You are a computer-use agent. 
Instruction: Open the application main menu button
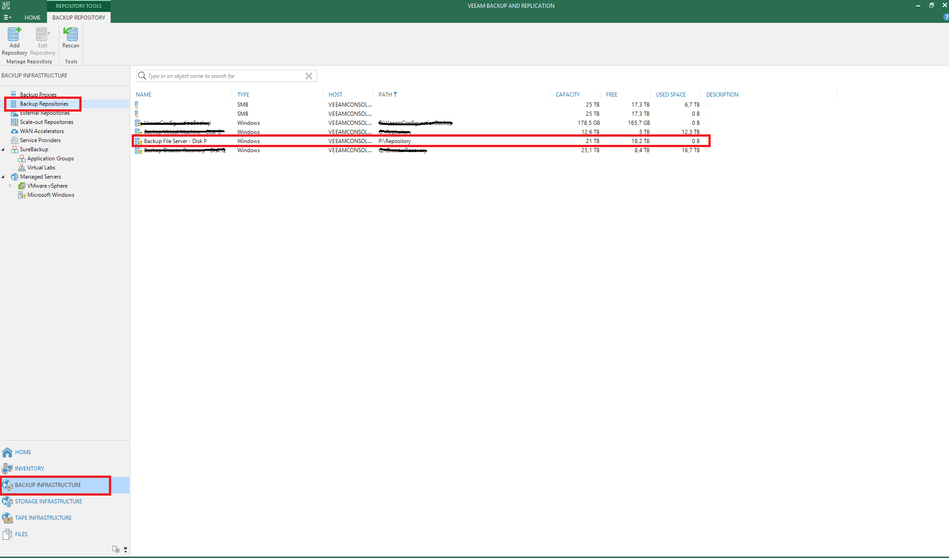coord(7,17)
